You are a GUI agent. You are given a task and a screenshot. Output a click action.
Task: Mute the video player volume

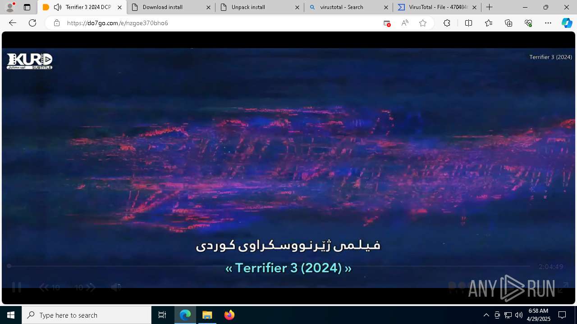[x=116, y=287]
